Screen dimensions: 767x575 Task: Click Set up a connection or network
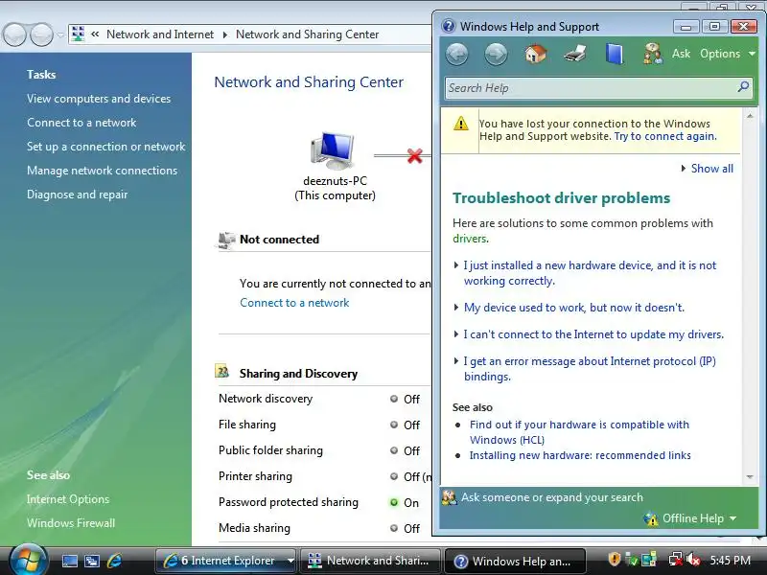106,147
